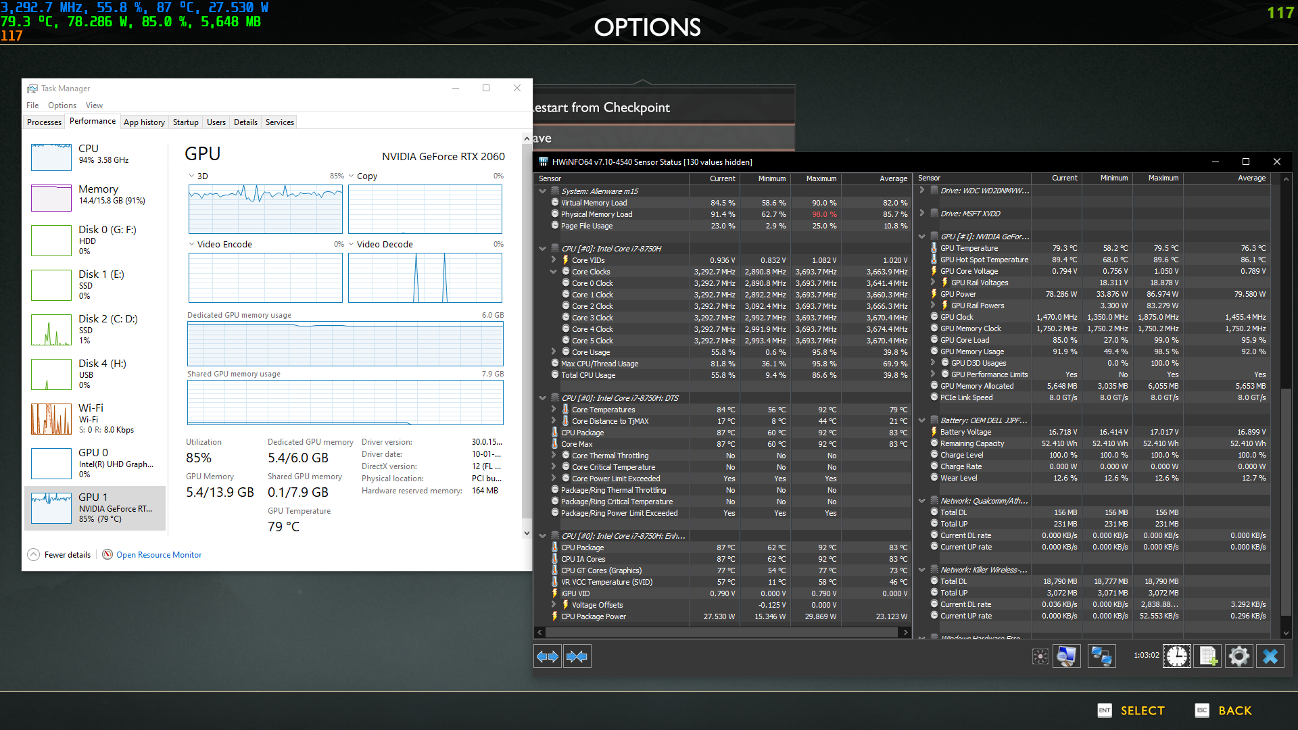Click iGPU VID lightning icon

[x=554, y=593]
